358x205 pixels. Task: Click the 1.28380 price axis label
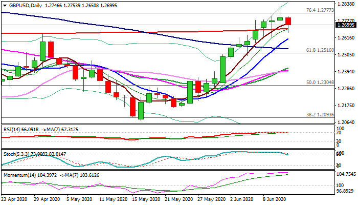point(345,4)
